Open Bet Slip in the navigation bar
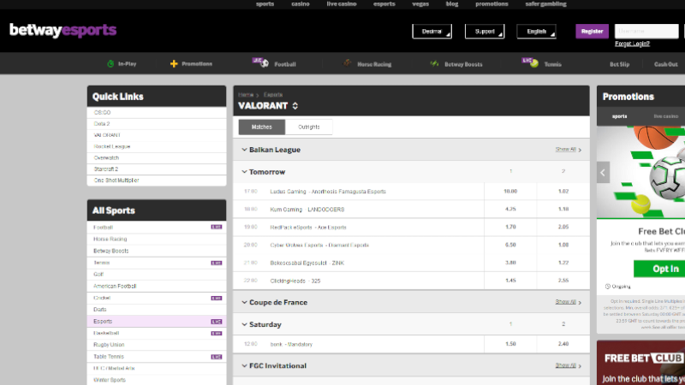Screen dimensions: 685x385 [619, 64]
